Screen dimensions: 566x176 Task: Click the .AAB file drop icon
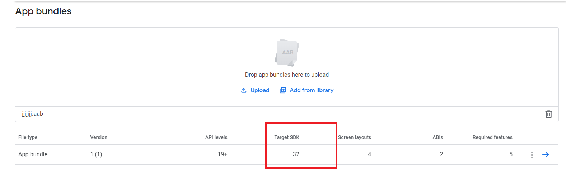(287, 53)
